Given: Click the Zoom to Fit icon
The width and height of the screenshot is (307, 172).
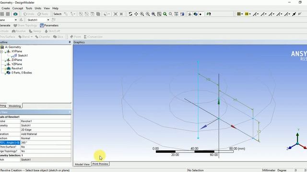Looking at the screenshot, I should click(153, 14).
